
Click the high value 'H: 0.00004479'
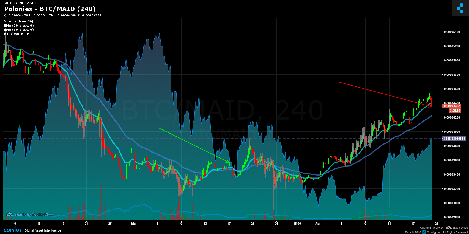point(41,15)
